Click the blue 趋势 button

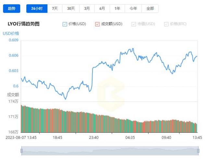pos(12,9)
